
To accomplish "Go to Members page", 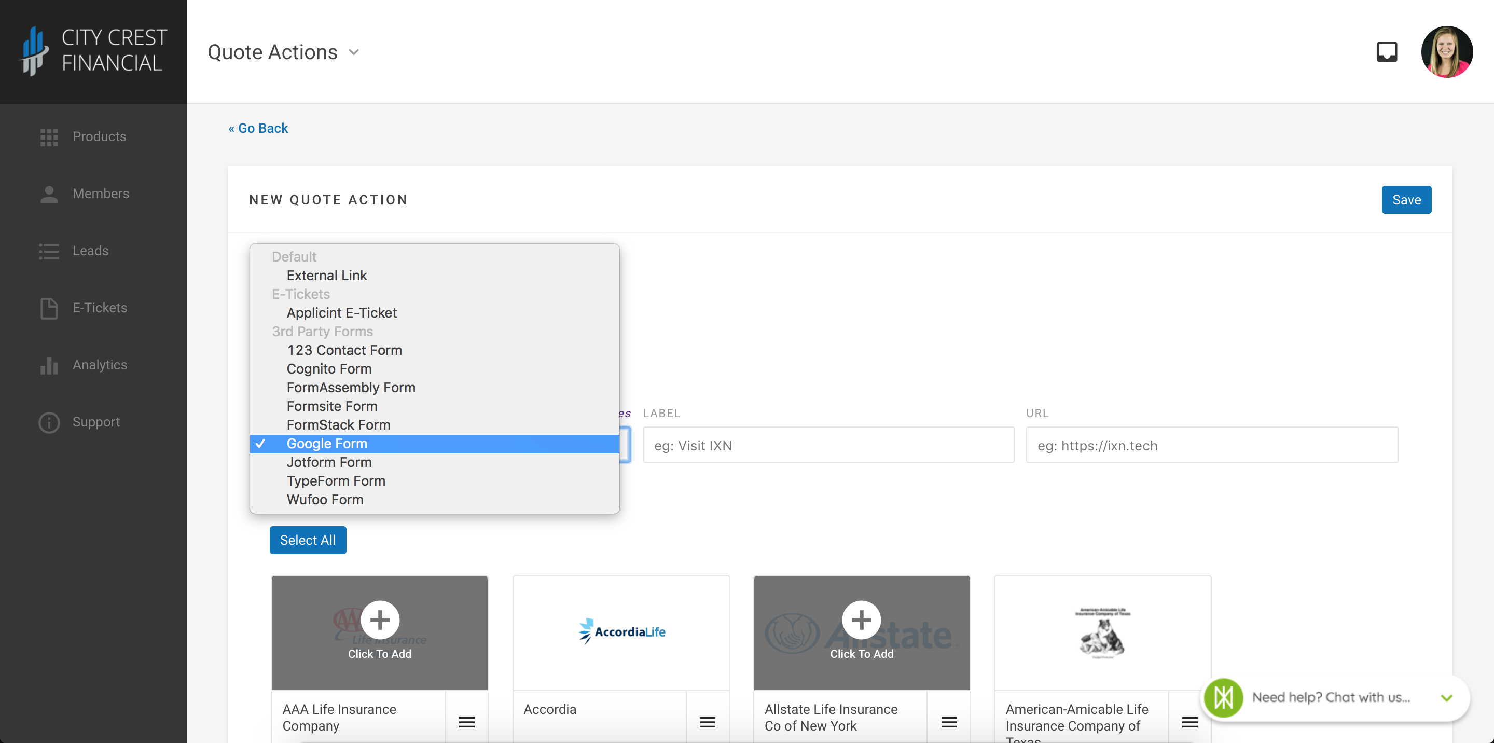I will tap(101, 194).
